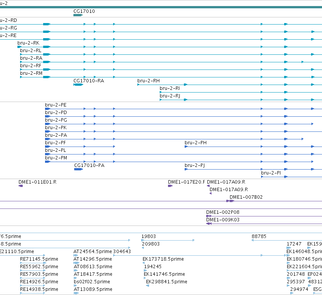Click the bru-2-PA protein label

coord(56,135)
